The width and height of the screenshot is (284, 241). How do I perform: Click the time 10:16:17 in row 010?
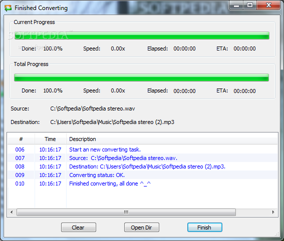pos(51,183)
